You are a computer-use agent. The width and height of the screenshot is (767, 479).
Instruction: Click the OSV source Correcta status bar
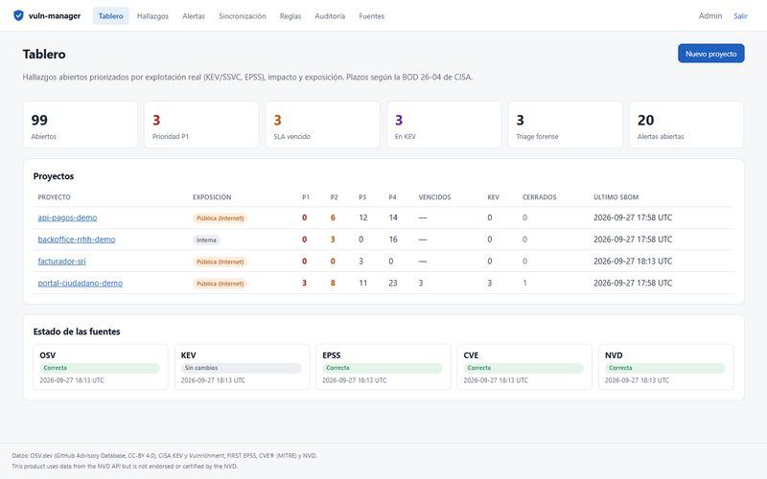pos(100,368)
